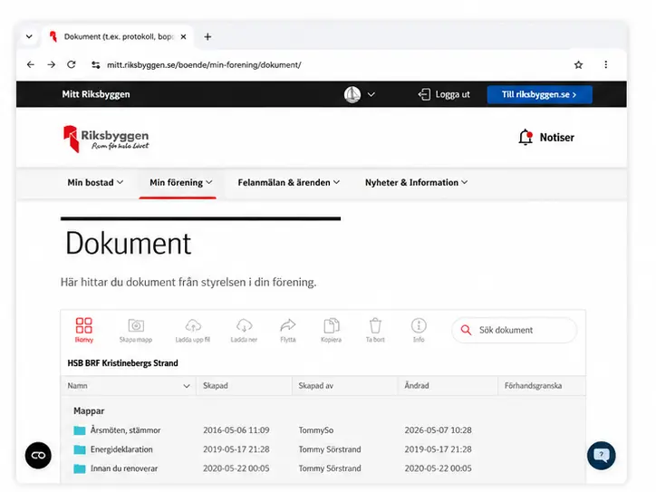Bookmark page with the star icon

tap(579, 65)
